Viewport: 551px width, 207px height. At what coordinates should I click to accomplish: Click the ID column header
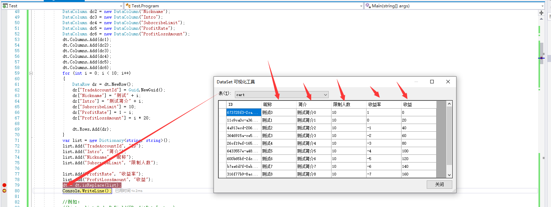point(244,104)
